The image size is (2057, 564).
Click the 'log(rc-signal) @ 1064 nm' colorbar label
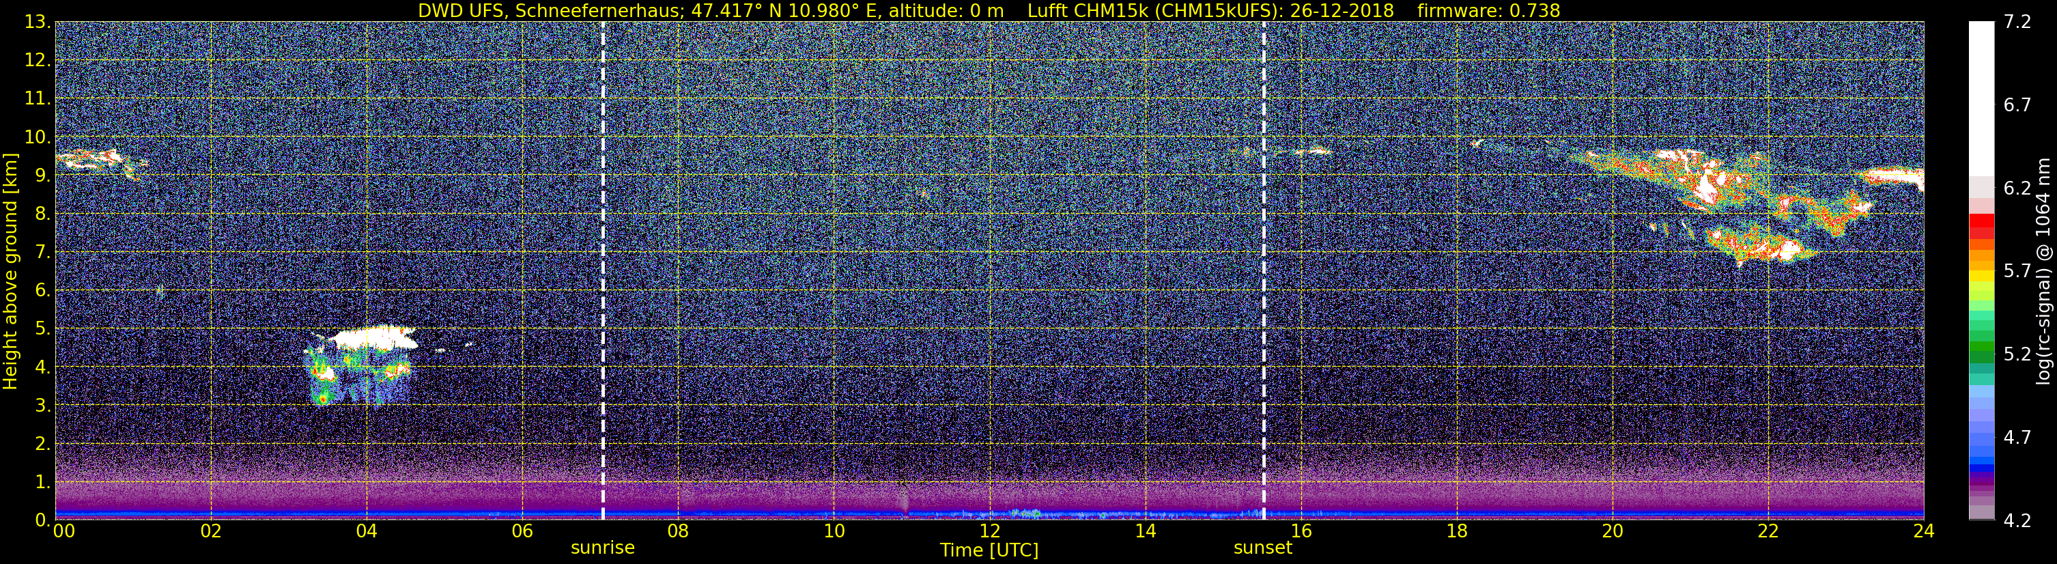coord(2043,271)
